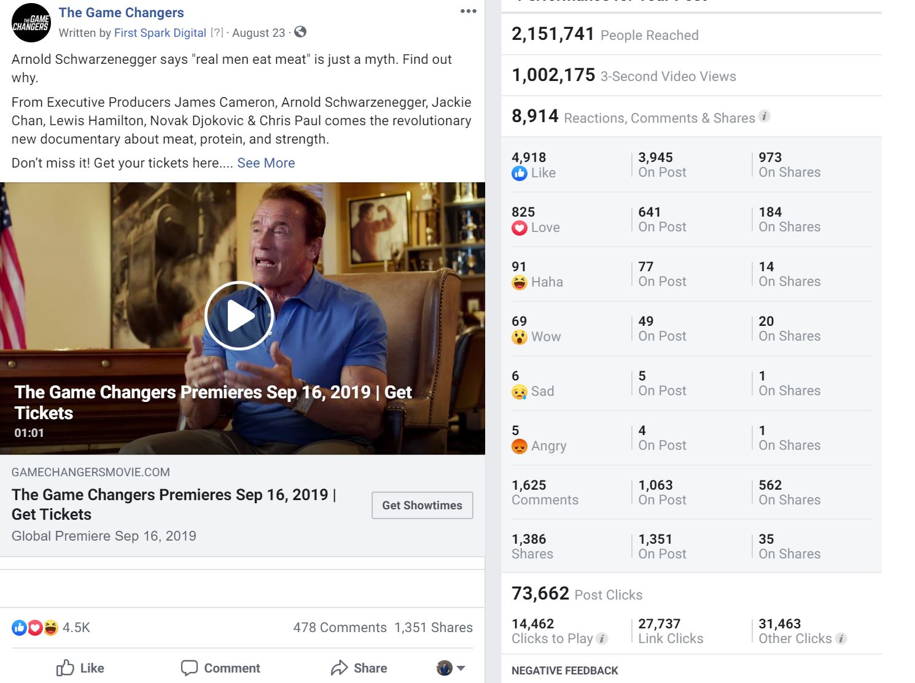Click the Comment button below the post

pos(220,668)
